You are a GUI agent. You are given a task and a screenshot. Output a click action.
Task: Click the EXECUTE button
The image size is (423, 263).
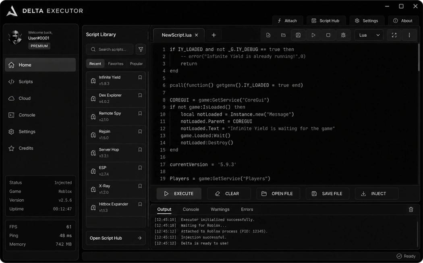tap(179, 193)
